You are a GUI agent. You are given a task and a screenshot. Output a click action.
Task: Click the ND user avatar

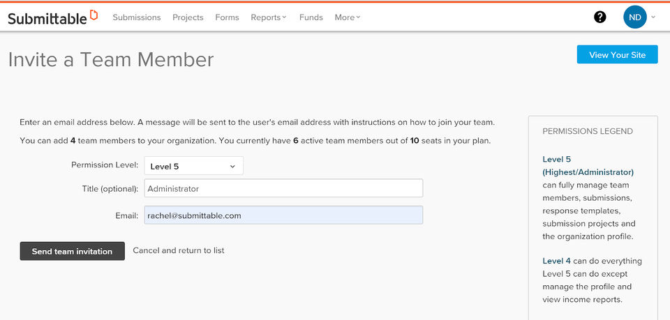[x=635, y=17]
